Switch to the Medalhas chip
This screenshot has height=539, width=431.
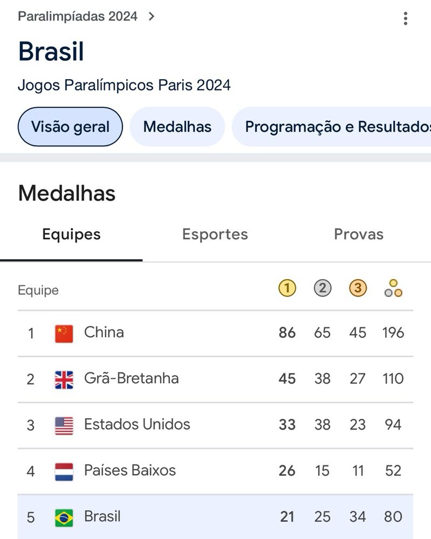coord(177,127)
